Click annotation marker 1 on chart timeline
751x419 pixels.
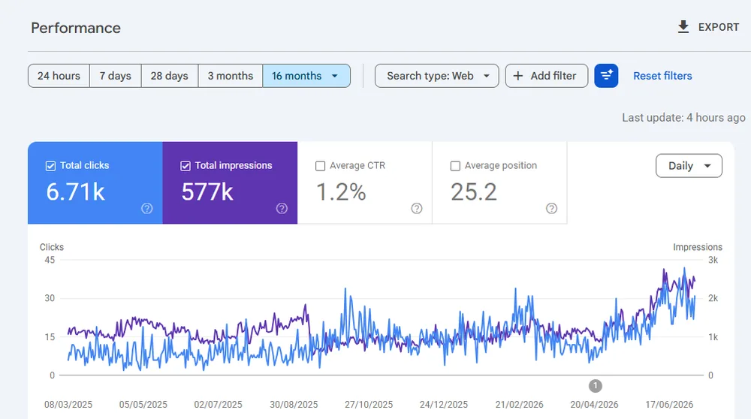[596, 385]
